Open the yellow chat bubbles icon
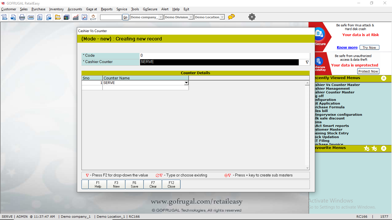 pos(231,17)
